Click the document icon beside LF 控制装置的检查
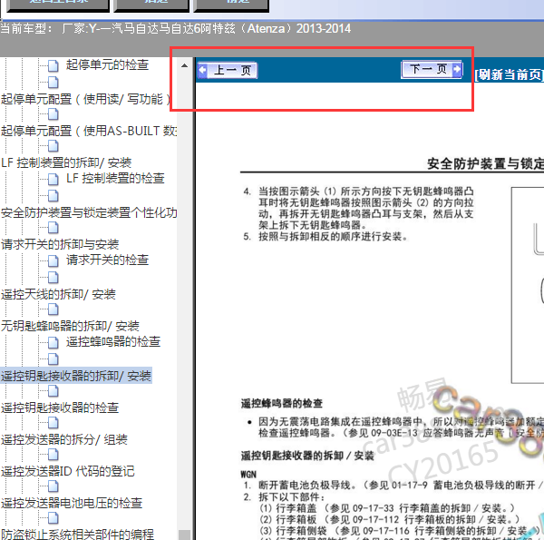Viewport: 544px width, 540px height. pyautogui.click(x=53, y=179)
